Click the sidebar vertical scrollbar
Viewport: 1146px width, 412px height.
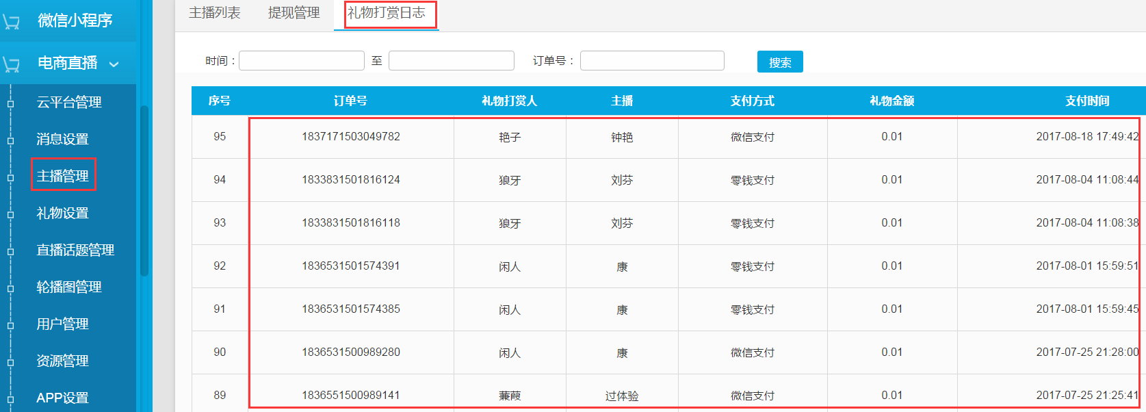point(144,190)
